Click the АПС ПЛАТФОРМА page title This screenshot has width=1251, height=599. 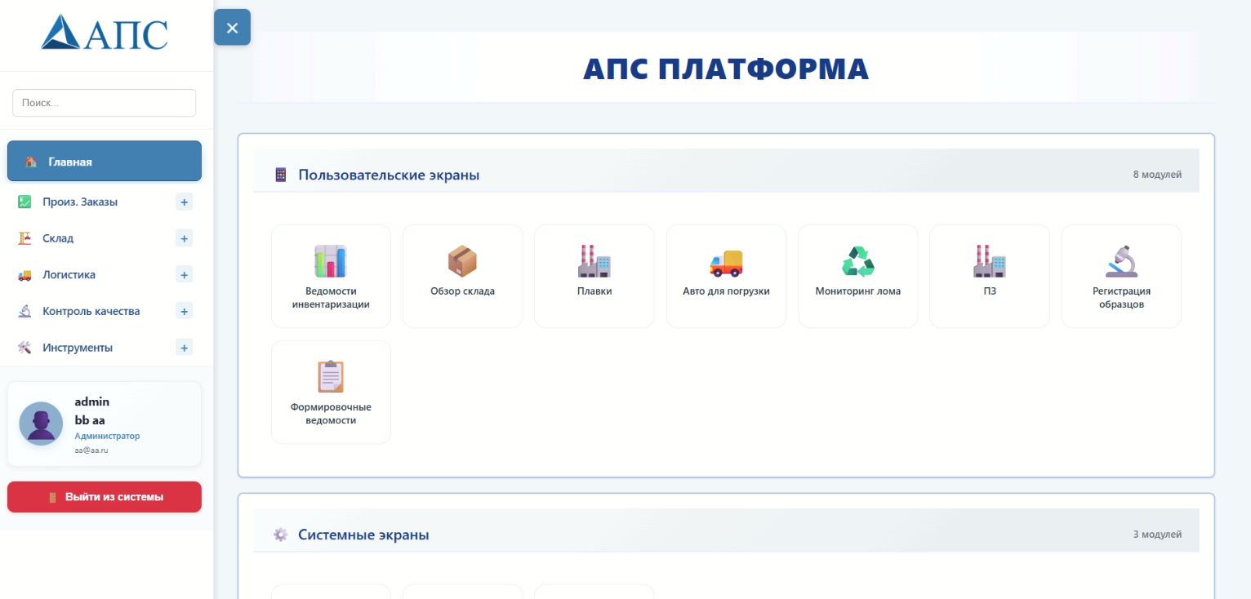click(x=726, y=69)
